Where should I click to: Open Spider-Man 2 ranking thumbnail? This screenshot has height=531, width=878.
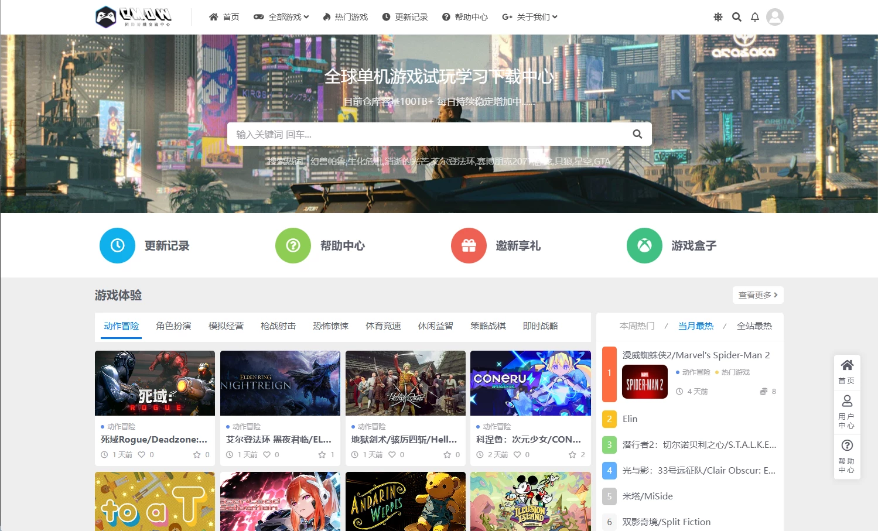pyautogui.click(x=645, y=382)
